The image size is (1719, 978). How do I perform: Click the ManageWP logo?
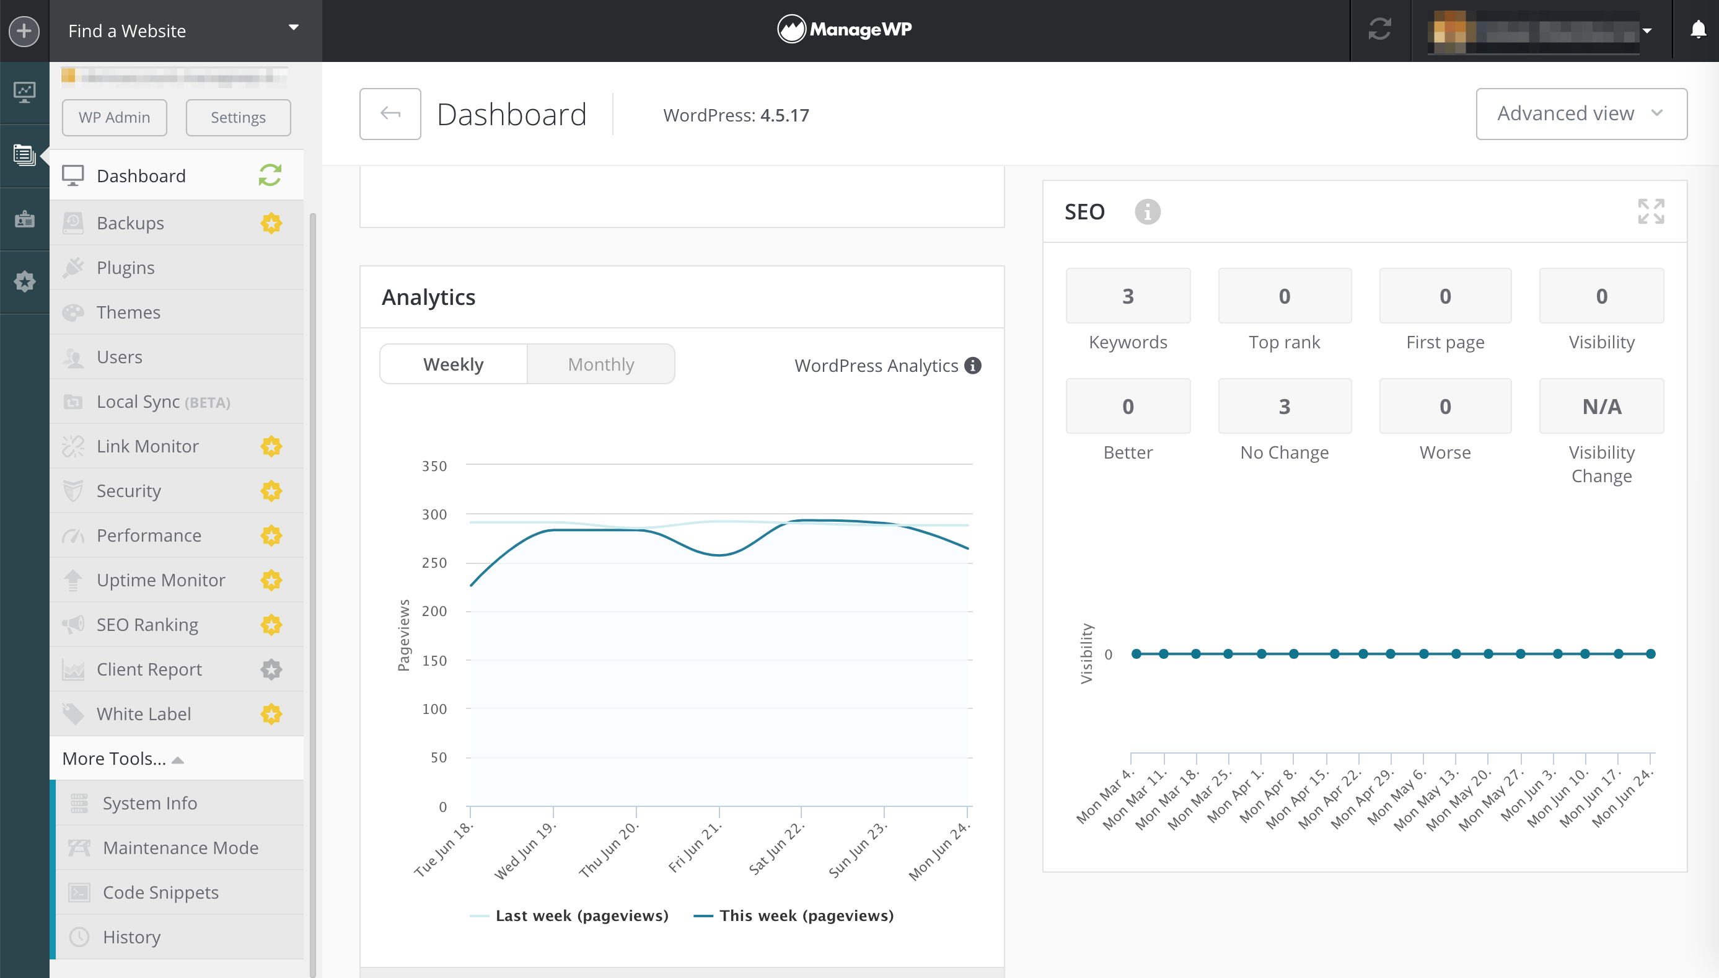pos(845,30)
